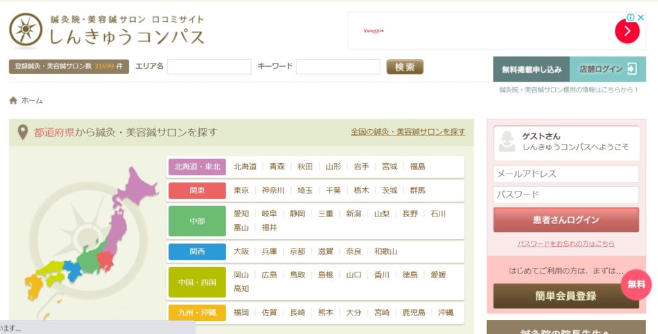Open 無料掲載申し込み tab
The height and width of the screenshot is (334, 658).
[x=531, y=69]
